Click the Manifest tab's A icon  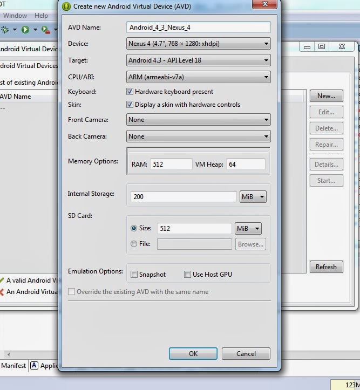[x=34, y=365]
